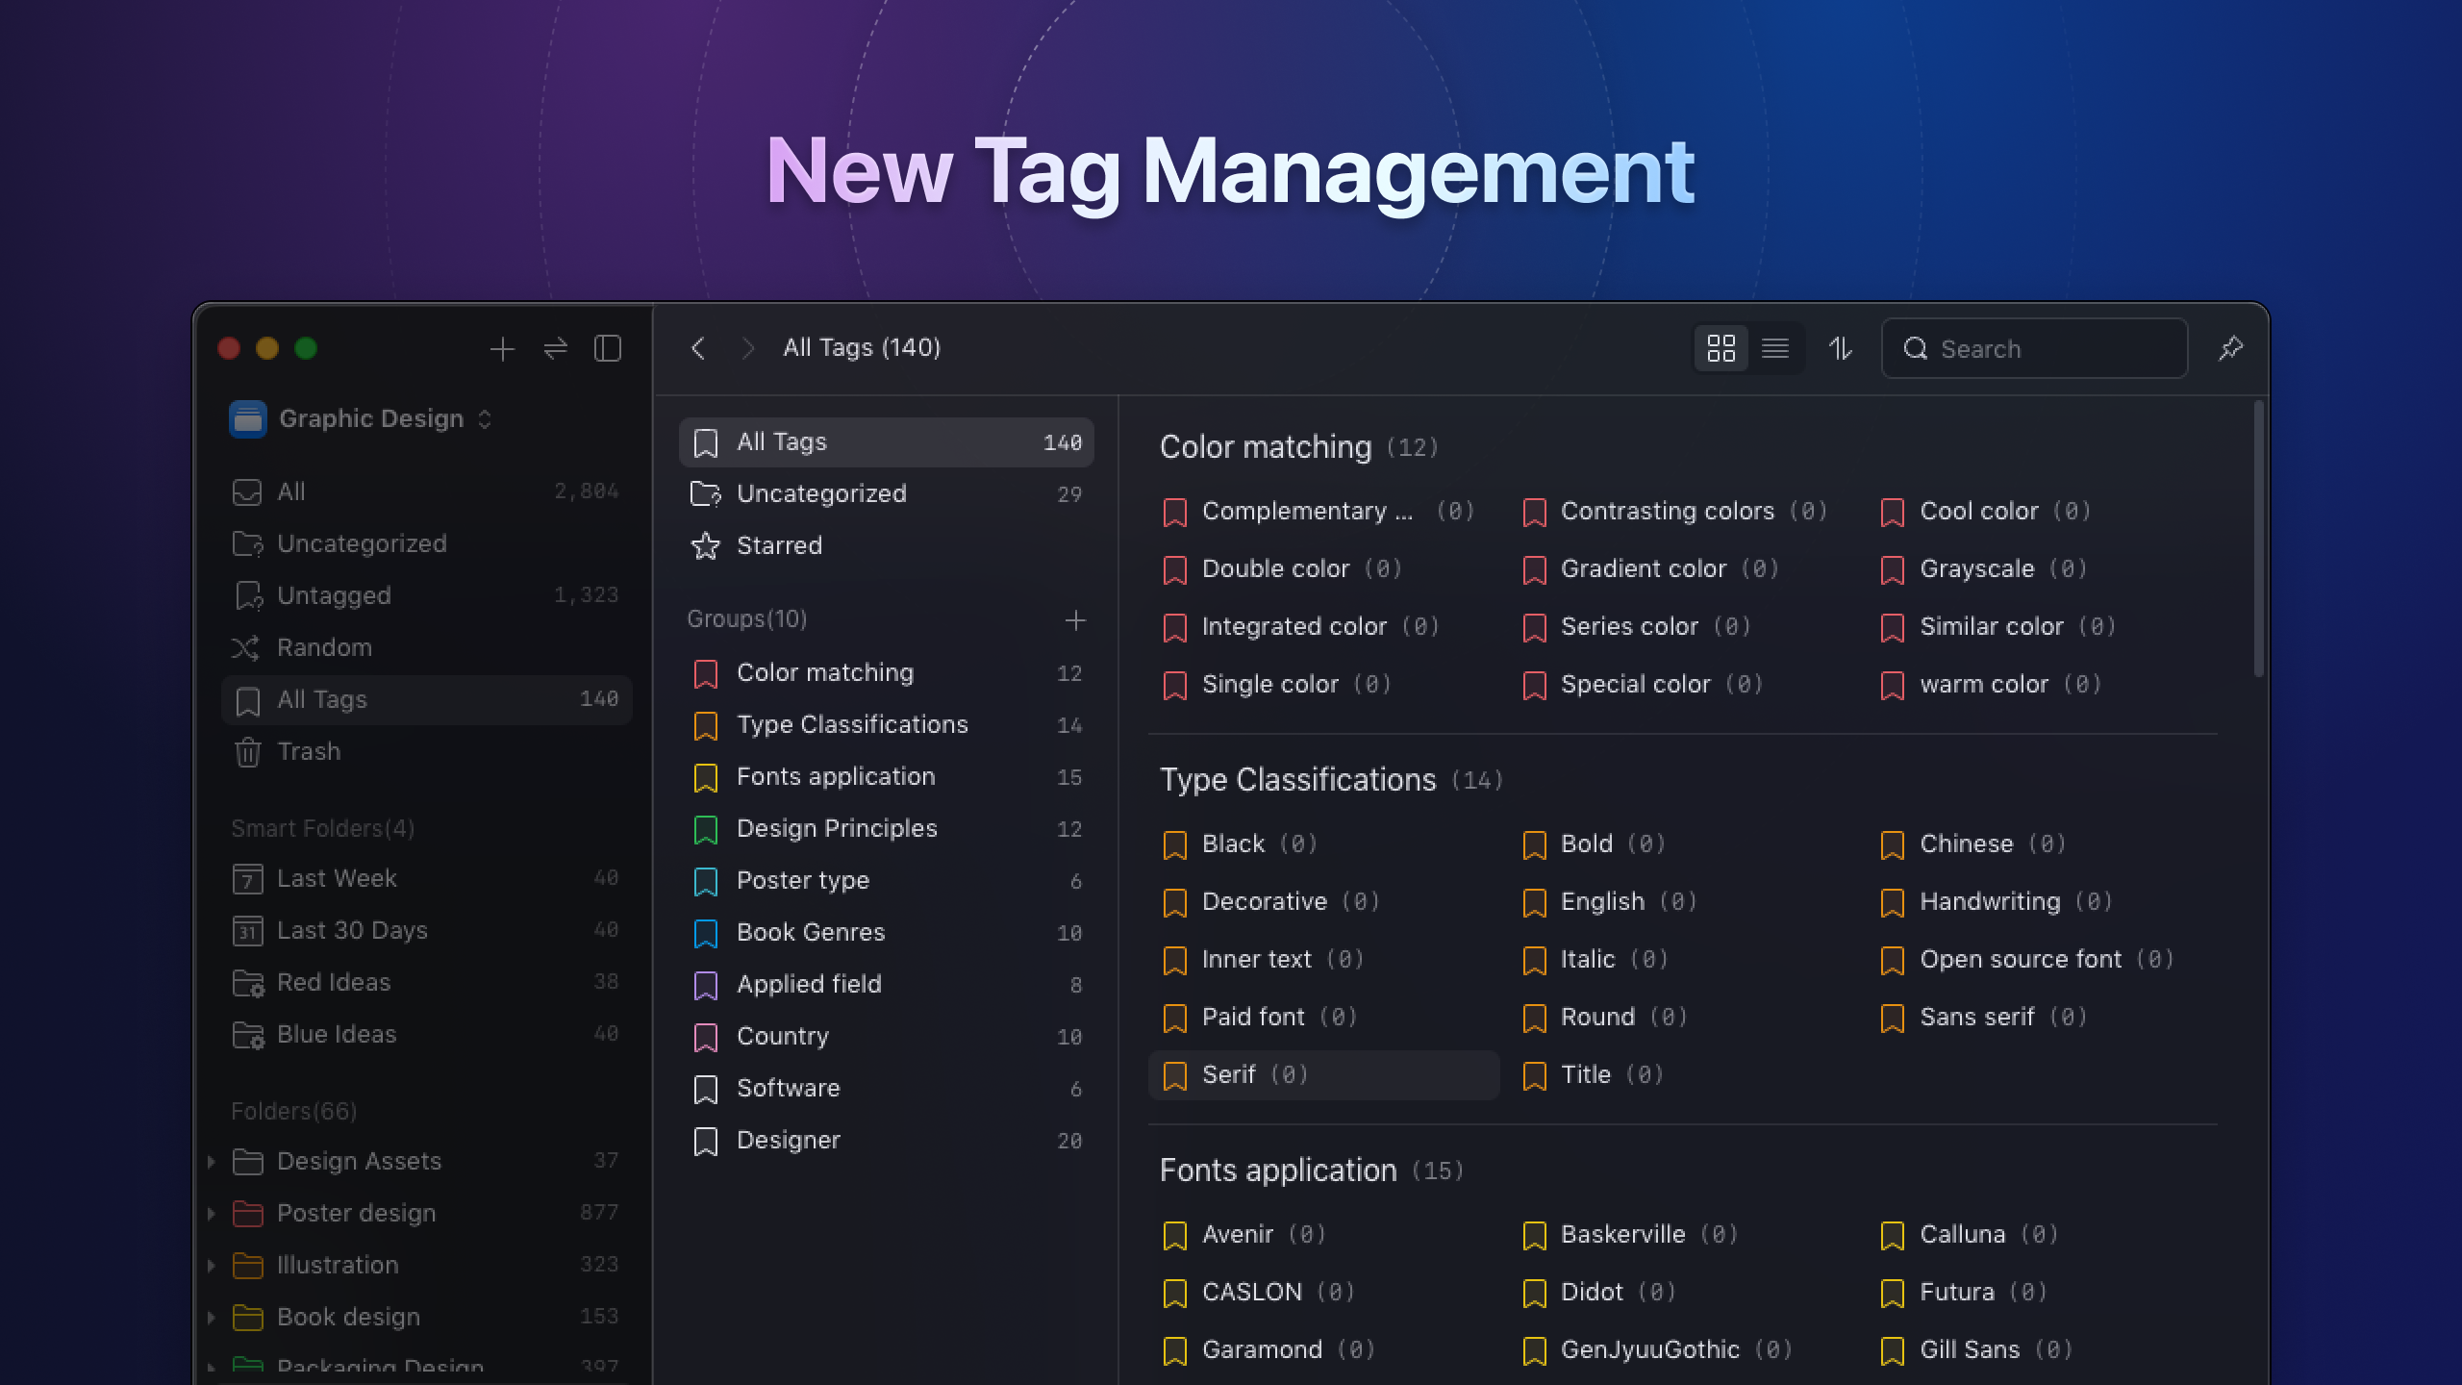Switch to list view mode
This screenshot has width=2462, height=1385.
coord(1776,348)
